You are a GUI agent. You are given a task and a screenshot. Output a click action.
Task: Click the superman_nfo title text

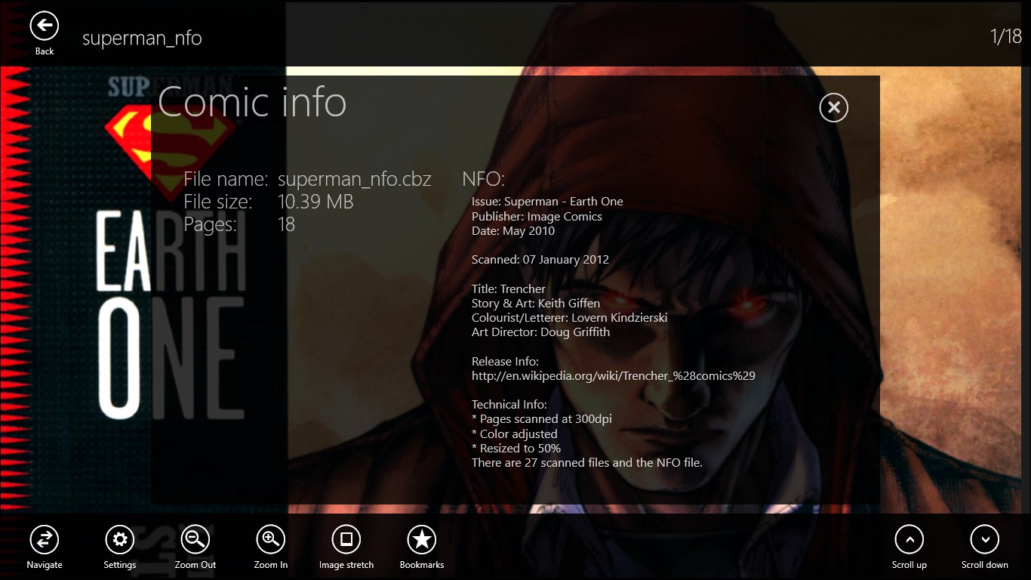(142, 38)
